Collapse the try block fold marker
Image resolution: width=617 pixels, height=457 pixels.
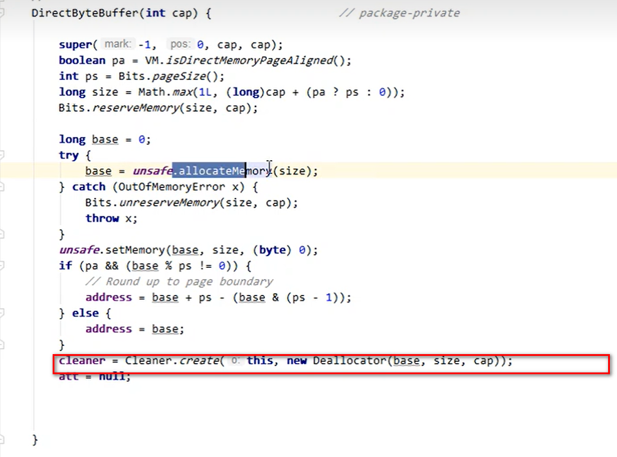click(x=1, y=155)
